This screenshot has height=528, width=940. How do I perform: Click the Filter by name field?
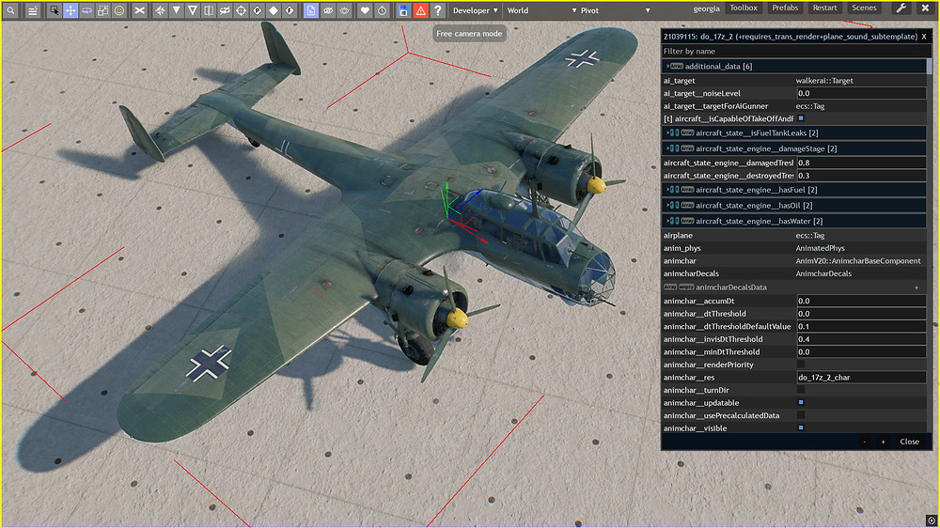click(790, 51)
